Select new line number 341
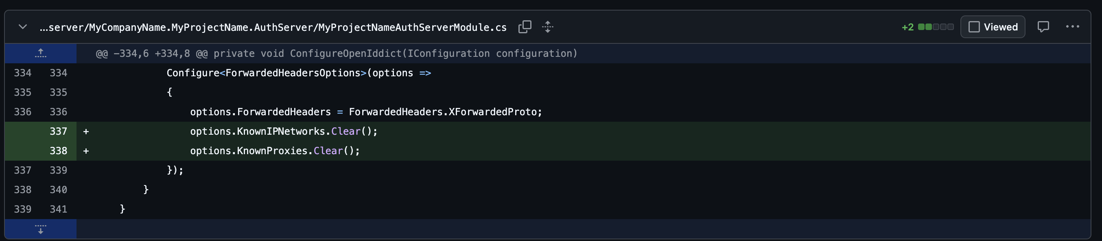 [58, 209]
